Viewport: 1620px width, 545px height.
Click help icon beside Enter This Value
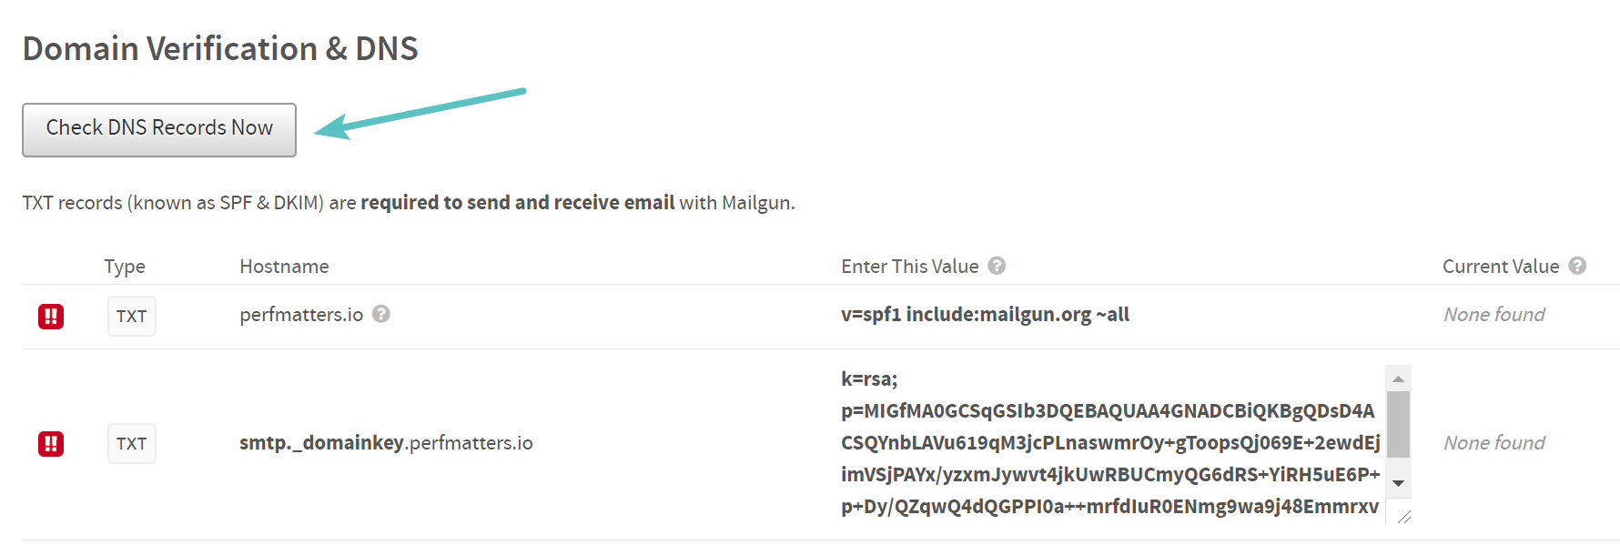tap(997, 266)
